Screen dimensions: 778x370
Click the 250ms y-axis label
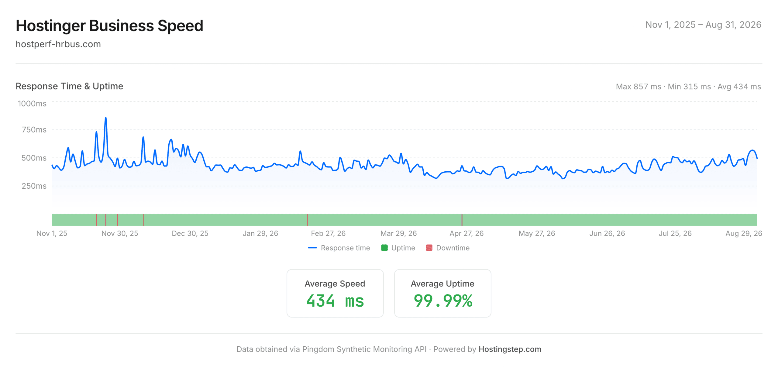34,186
